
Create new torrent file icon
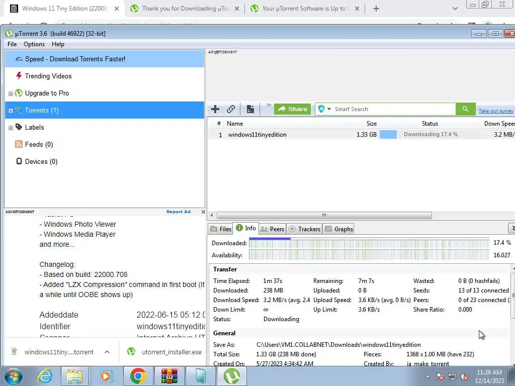point(250,109)
